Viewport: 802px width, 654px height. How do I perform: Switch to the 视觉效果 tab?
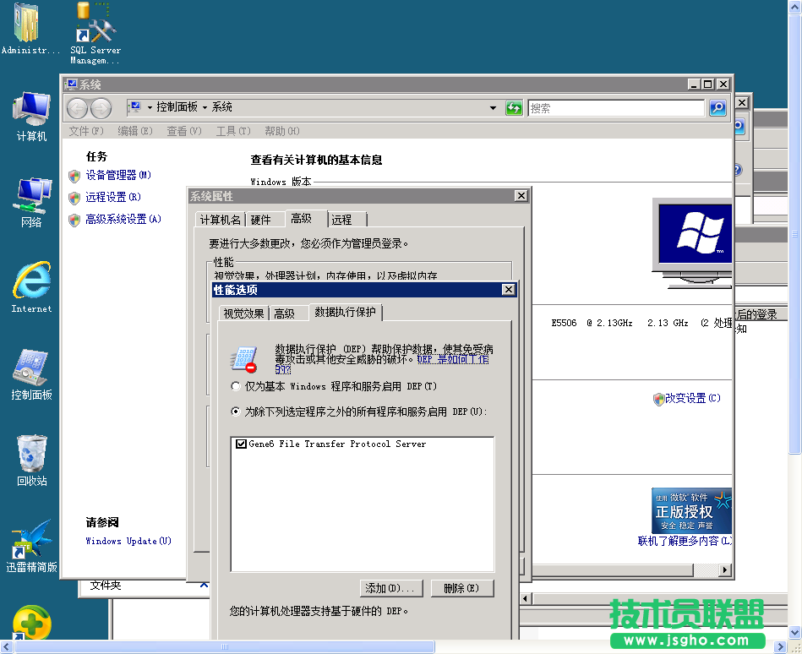[x=243, y=312]
